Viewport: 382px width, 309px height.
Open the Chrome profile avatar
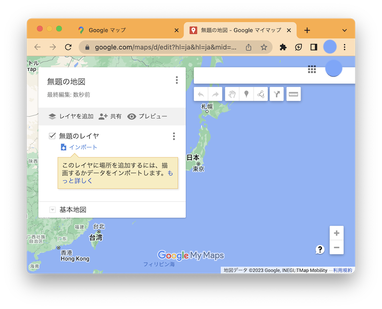pos(330,46)
